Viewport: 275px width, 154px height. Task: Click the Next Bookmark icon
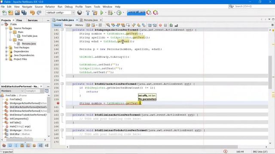139,25
